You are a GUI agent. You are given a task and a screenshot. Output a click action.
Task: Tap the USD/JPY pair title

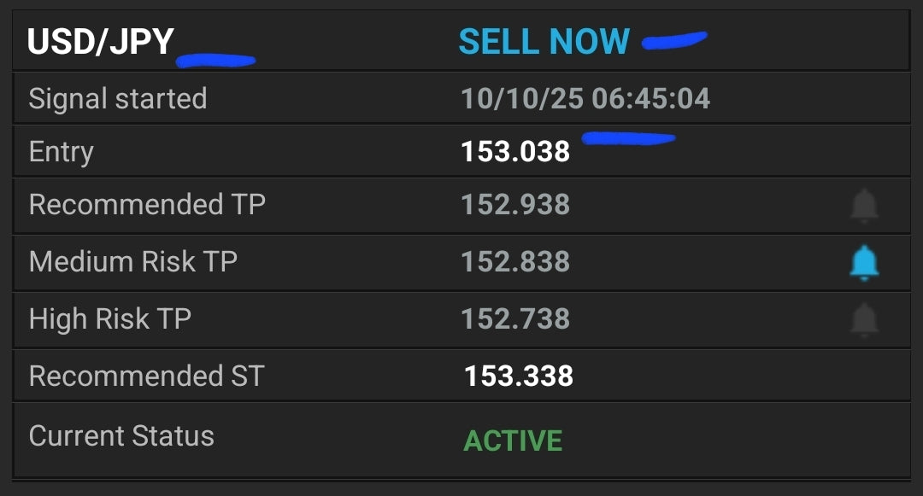click(100, 42)
